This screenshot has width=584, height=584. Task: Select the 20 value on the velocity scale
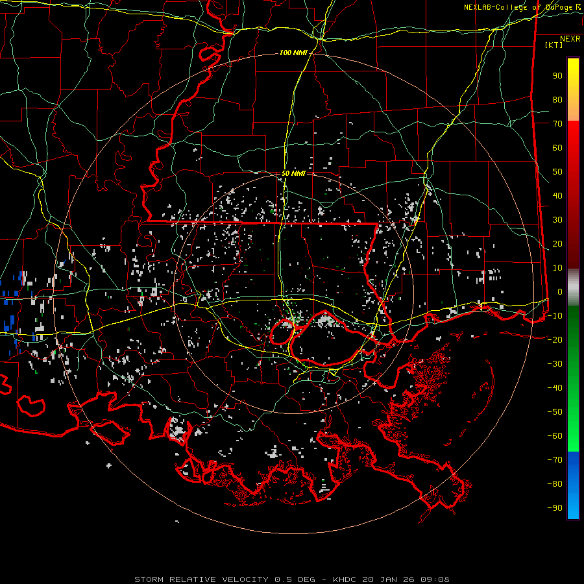(x=557, y=244)
